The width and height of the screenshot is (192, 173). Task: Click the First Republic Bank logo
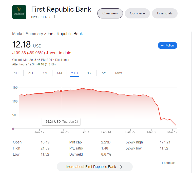(19, 12)
